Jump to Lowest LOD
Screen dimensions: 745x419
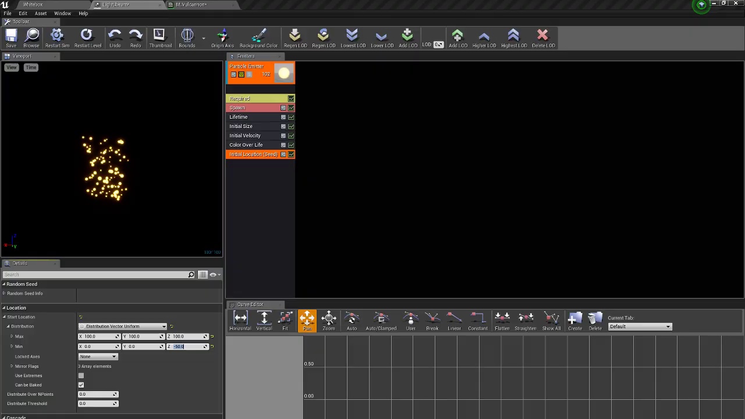tap(353, 38)
